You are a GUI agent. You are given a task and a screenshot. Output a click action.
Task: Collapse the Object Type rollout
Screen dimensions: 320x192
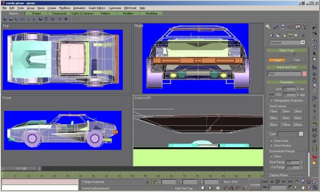[287, 50]
